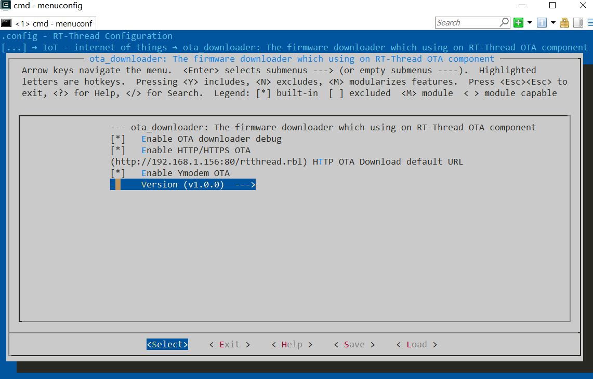
Task: Click the < Exit > button
Action: [x=230, y=344]
